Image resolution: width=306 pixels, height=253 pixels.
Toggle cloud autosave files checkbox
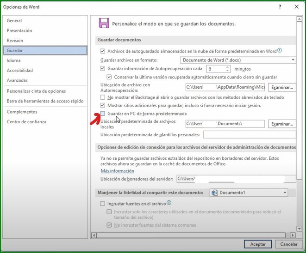pyautogui.click(x=102, y=51)
